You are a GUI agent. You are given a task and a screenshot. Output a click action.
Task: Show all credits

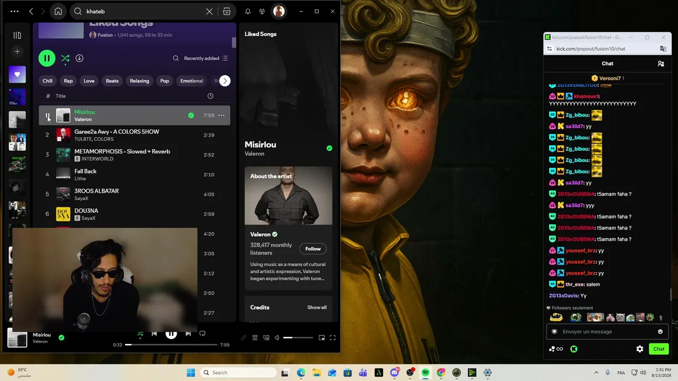(317, 307)
